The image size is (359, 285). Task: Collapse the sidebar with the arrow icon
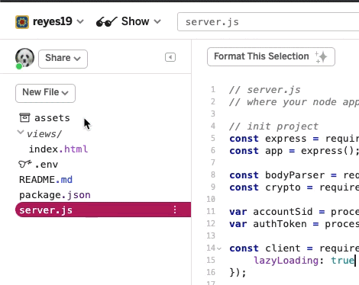pos(170,57)
